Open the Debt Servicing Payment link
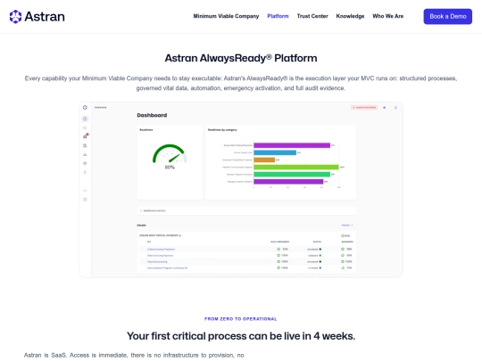Viewport: 482px width, 361px height. [x=160, y=256]
